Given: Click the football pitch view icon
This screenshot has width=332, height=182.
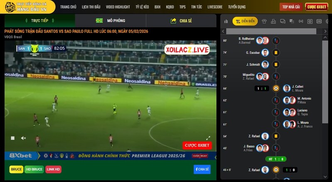Looking at the screenshot, I should click(x=319, y=21).
